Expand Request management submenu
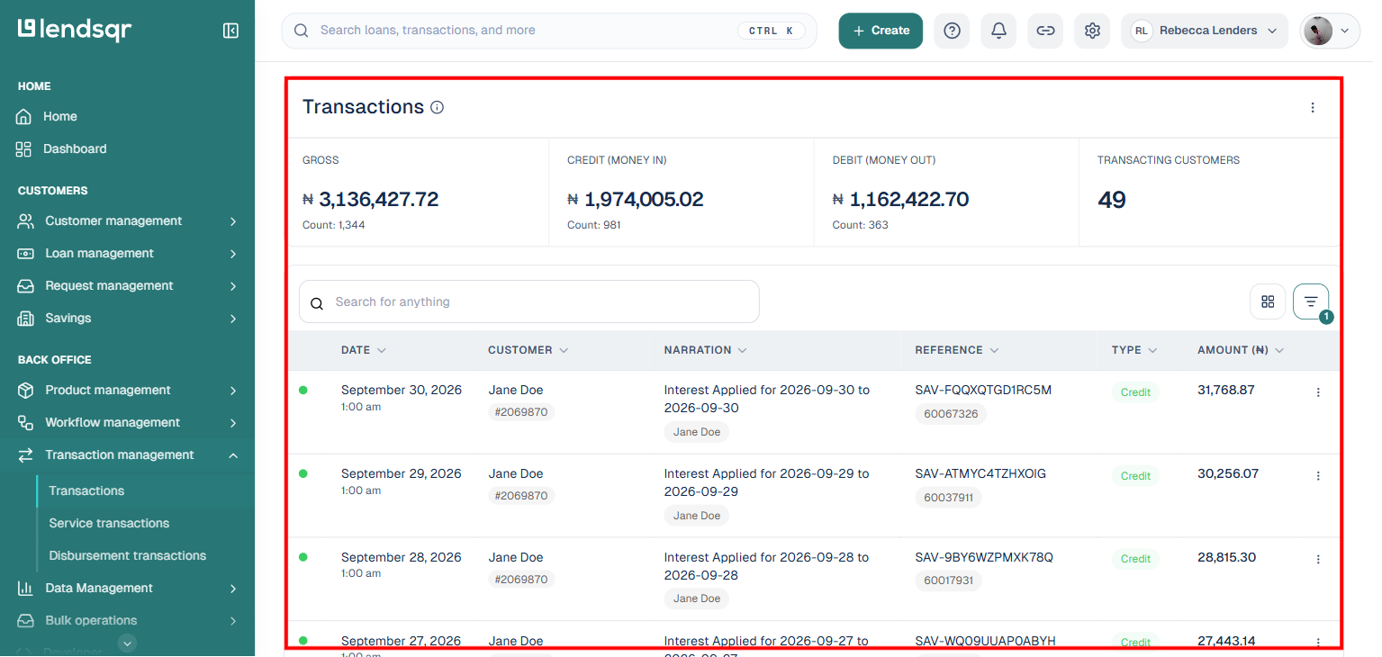 pos(233,286)
